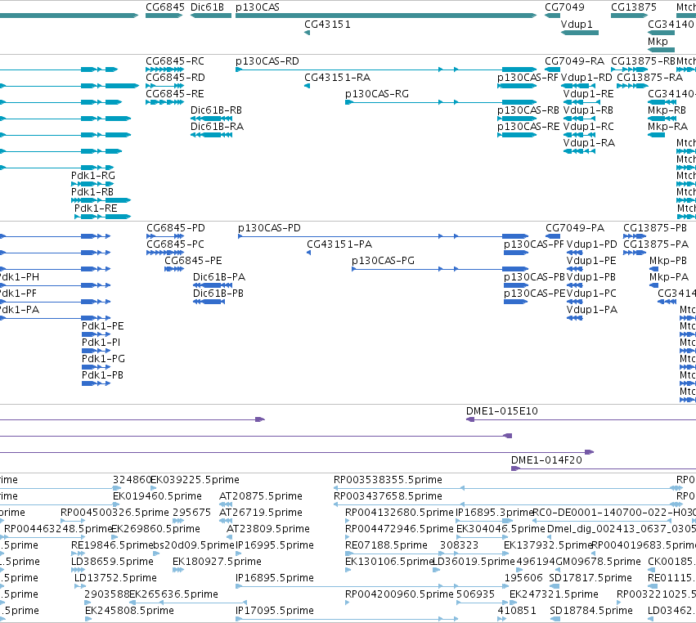Click transcript Pdk1-RB
The image size is (696, 623).
(101, 200)
